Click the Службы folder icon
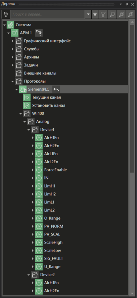This screenshot has height=298, width=137. click(18, 49)
